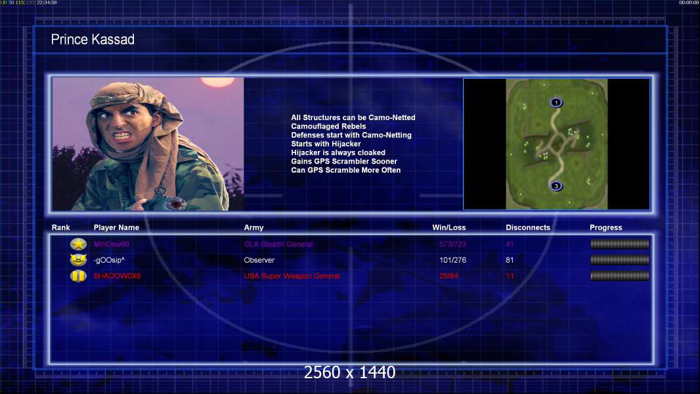700x394 pixels.
Task: Click the GLA Stealth General army entry
Action: click(x=278, y=244)
